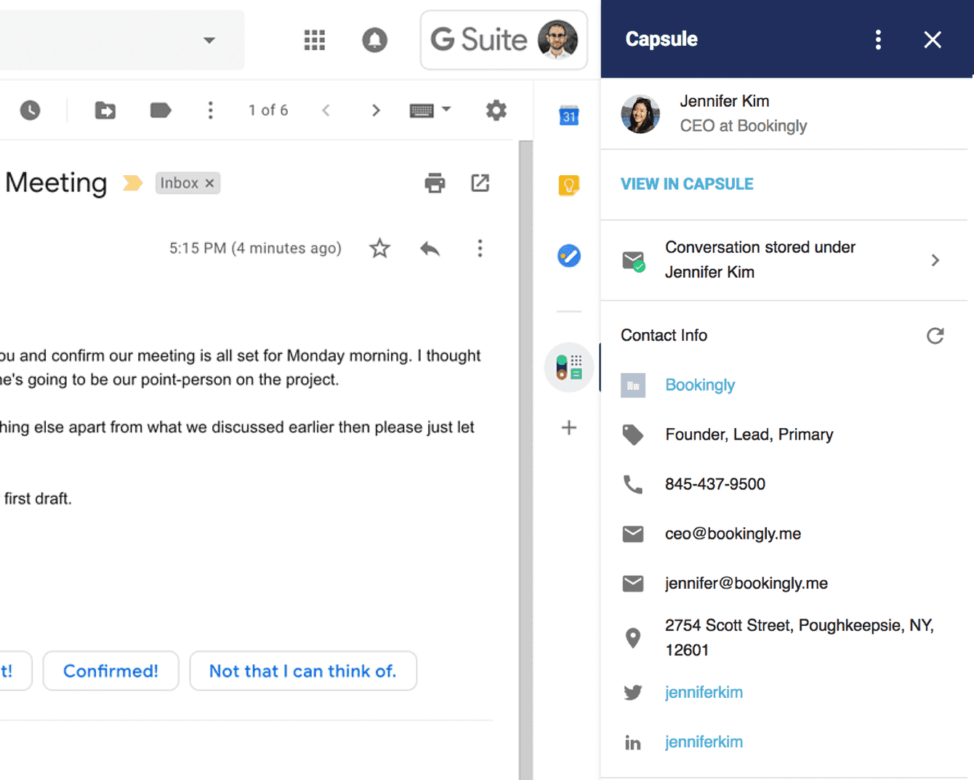Toggle the importance marker next to Meeting
Viewport: 974px width, 780px height.
132,183
